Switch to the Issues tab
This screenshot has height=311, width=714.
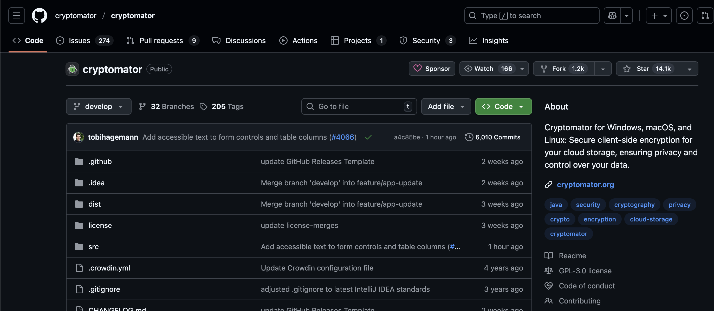(79, 41)
